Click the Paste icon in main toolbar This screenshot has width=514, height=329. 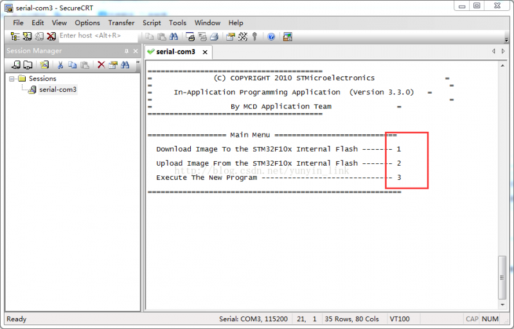tap(162, 37)
